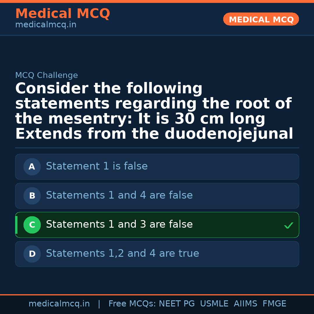Open the medicalmcq.in footer link
The height and width of the screenshot is (314, 314).
pyautogui.click(x=59, y=303)
